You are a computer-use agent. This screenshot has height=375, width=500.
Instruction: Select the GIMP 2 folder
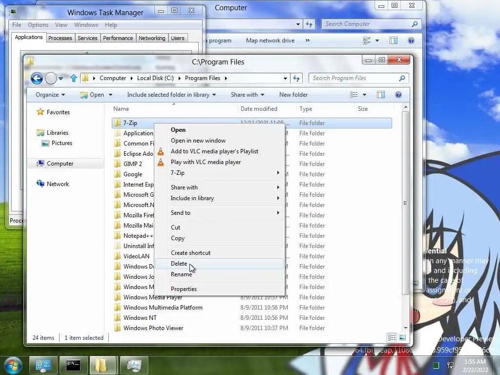click(x=133, y=164)
